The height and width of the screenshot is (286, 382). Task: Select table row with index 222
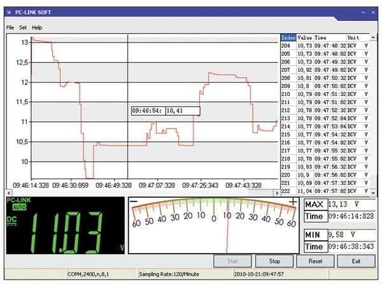coord(325,191)
